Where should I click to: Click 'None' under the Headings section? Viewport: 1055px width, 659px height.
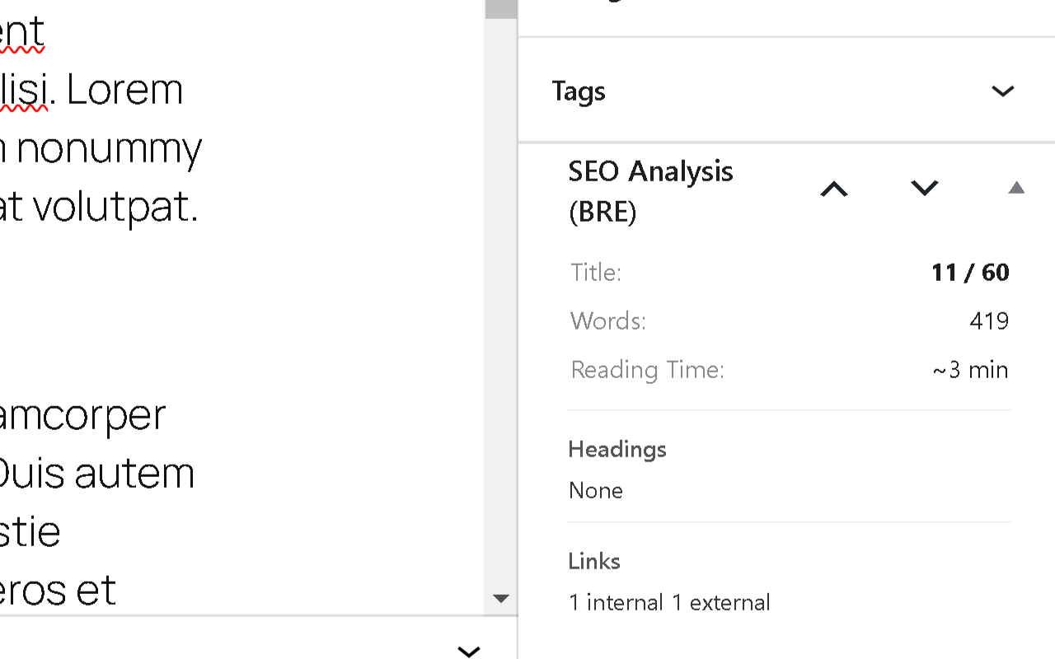pyautogui.click(x=595, y=490)
